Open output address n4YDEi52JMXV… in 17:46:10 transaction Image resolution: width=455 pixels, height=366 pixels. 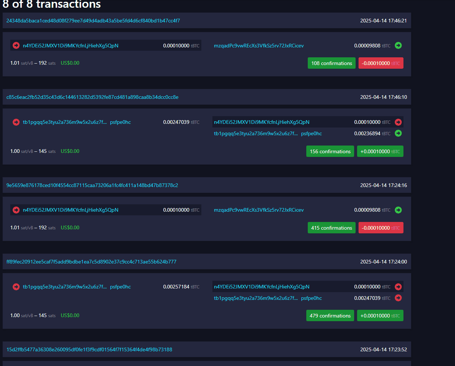tap(262, 122)
